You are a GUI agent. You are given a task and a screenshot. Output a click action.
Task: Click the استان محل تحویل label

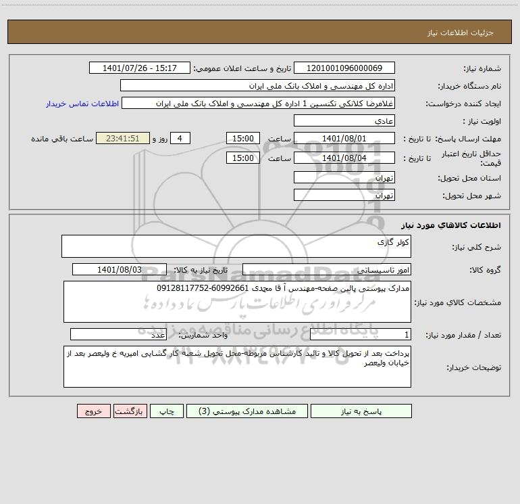pyautogui.click(x=469, y=178)
